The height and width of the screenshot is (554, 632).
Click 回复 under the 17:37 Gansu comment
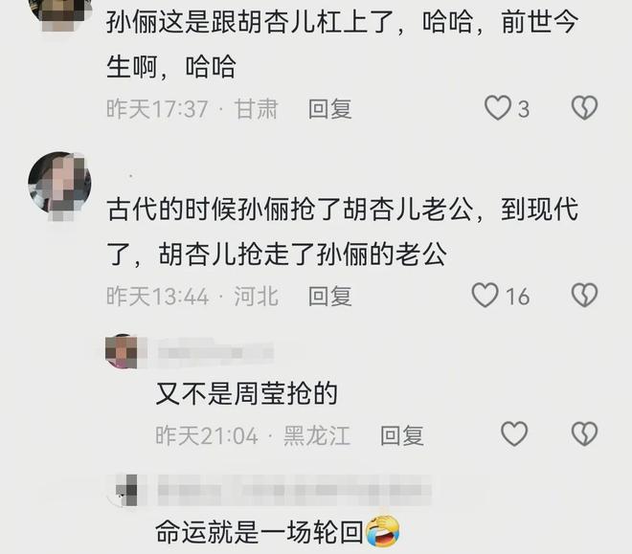329,109
